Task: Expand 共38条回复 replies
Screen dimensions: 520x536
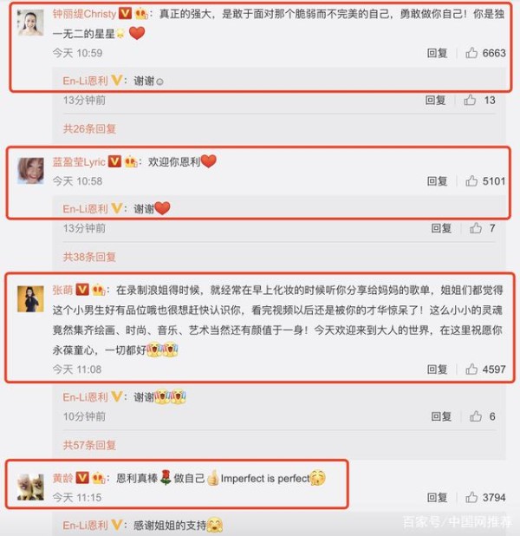Action: pyautogui.click(x=89, y=257)
